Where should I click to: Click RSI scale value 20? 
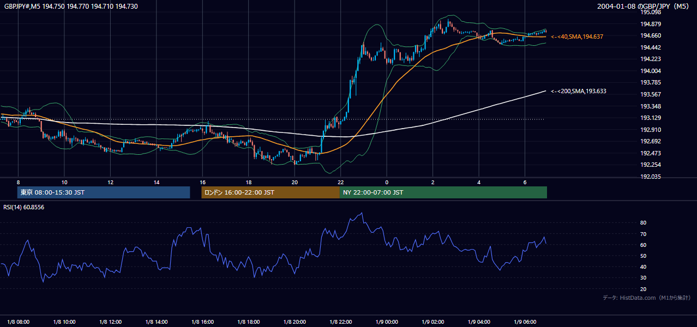coord(644,289)
